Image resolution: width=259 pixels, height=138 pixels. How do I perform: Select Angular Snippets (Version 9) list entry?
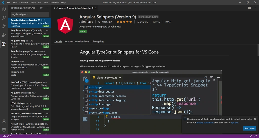click(x=30, y=23)
